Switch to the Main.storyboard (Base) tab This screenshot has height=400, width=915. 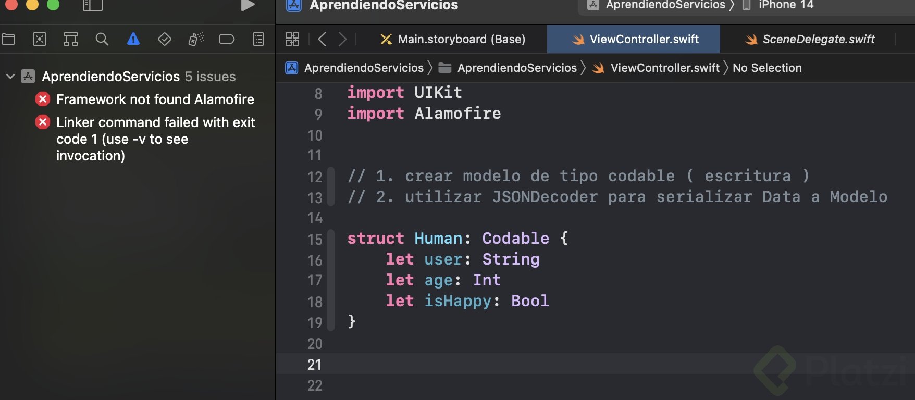point(453,39)
